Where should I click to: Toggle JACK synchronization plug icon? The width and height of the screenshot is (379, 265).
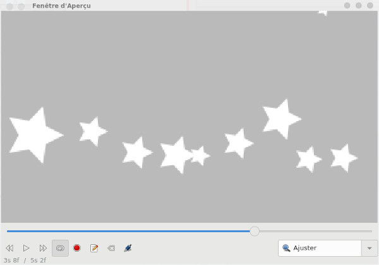coord(128,248)
